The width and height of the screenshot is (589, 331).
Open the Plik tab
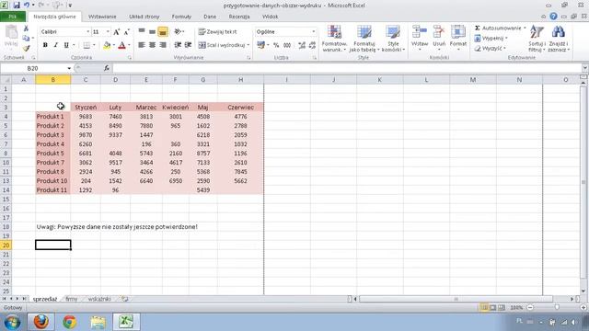(13, 17)
